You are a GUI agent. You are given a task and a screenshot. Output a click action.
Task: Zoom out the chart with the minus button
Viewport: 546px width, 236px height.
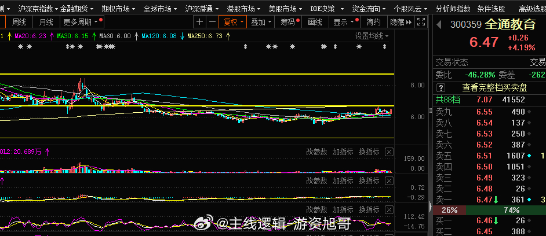(x=212, y=22)
